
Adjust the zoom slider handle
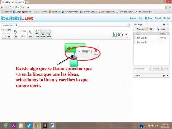point(3,33)
